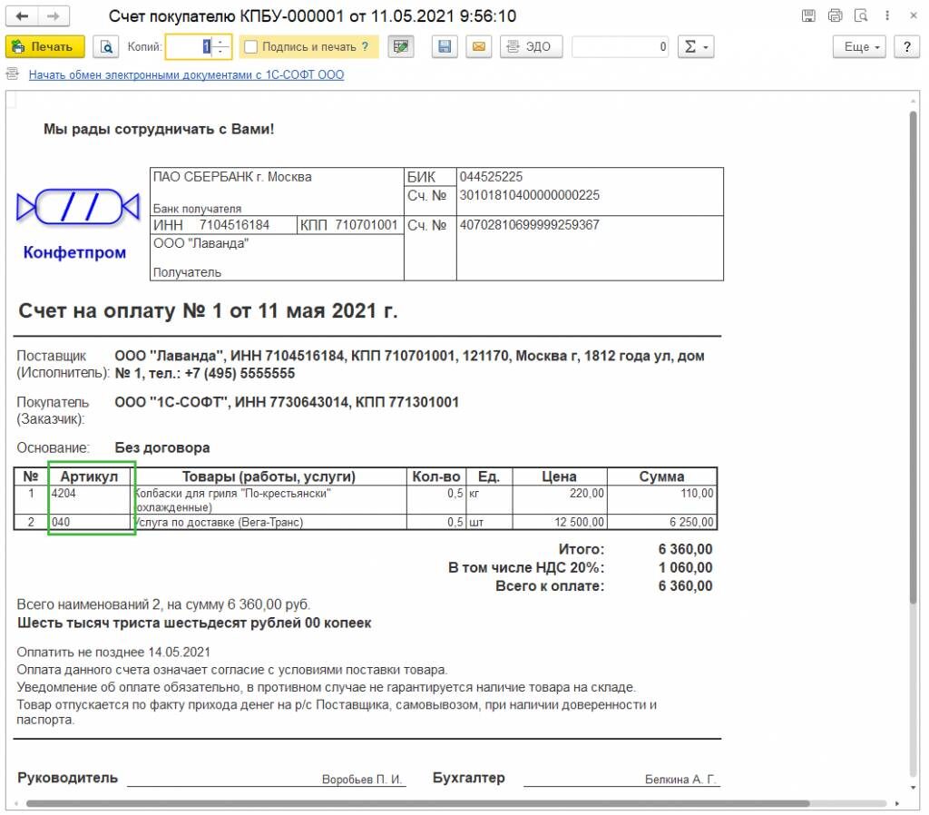Save document with the floppy disk toolbar icon
This screenshot has height=815, width=929.
pyautogui.click(x=445, y=47)
